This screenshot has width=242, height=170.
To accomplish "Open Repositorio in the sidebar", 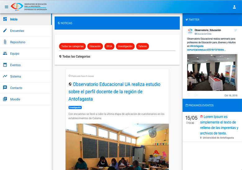I will pyautogui.click(x=26, y=42).
